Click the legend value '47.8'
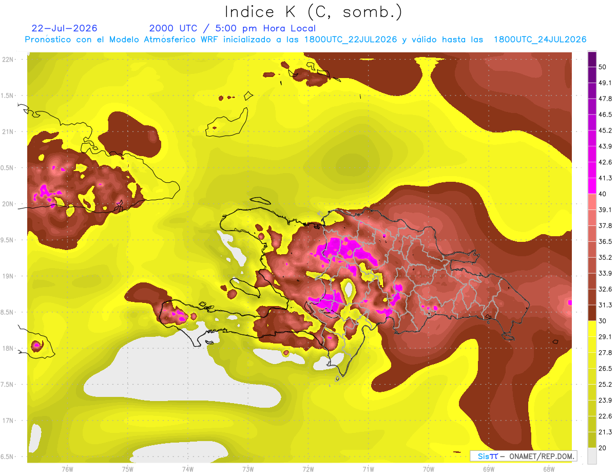Viewport: 616px width, 476px height. [x=605, y=99]
